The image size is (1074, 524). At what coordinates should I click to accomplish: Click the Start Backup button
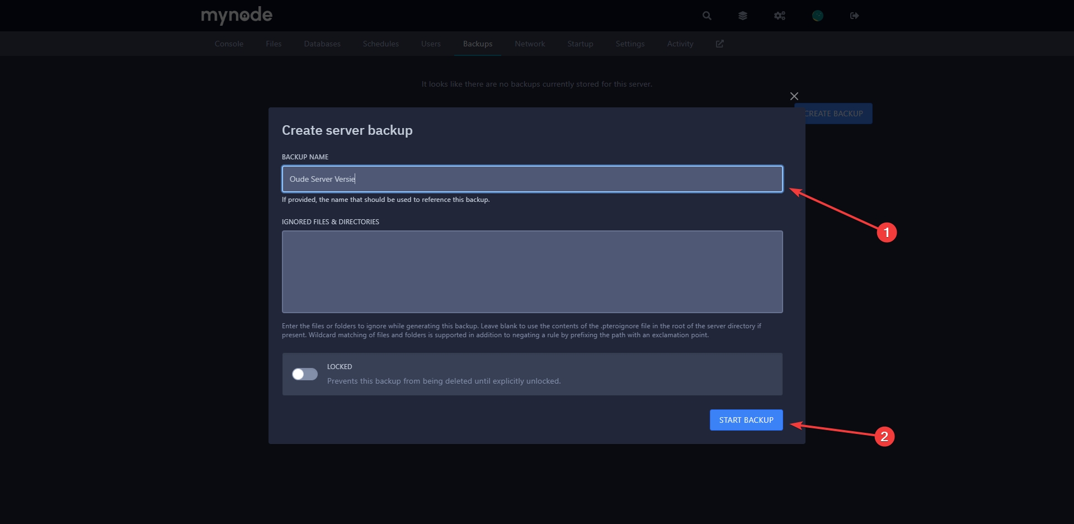[746, 420]
